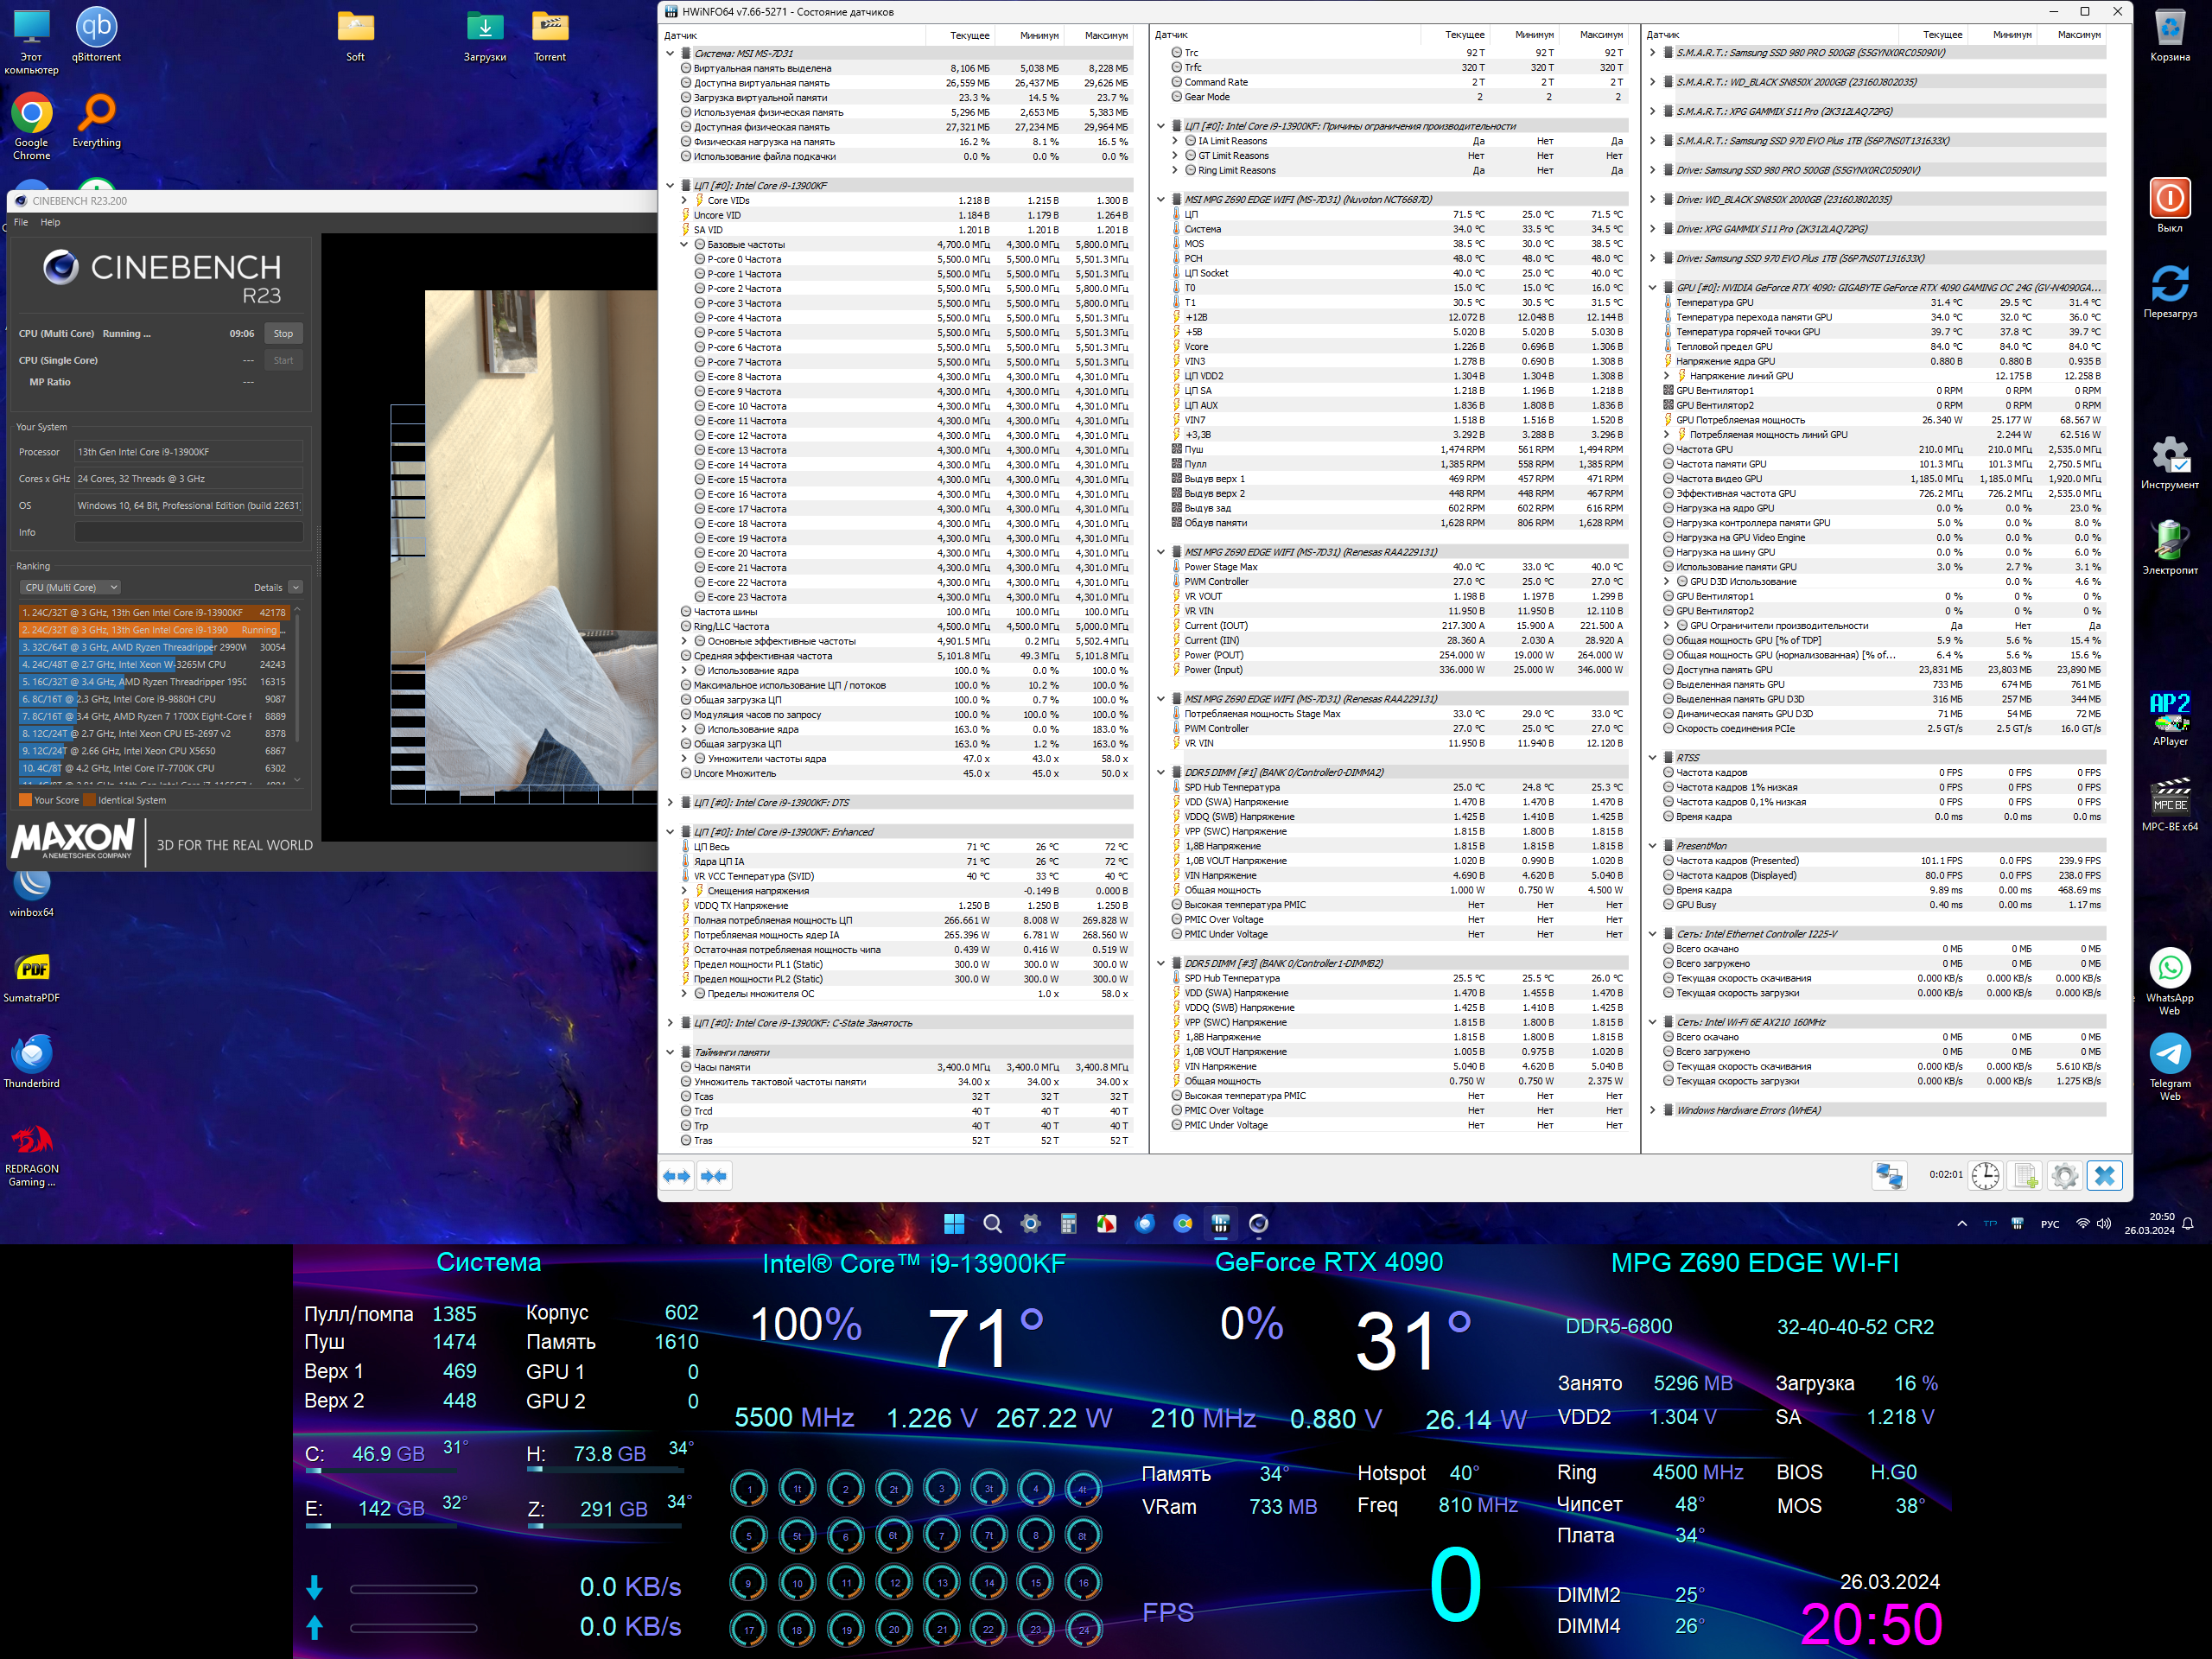Open the CPU (Multi Core) ranking dropdown
This screenshot has width=2212, height=1659.
click(72, 588)
